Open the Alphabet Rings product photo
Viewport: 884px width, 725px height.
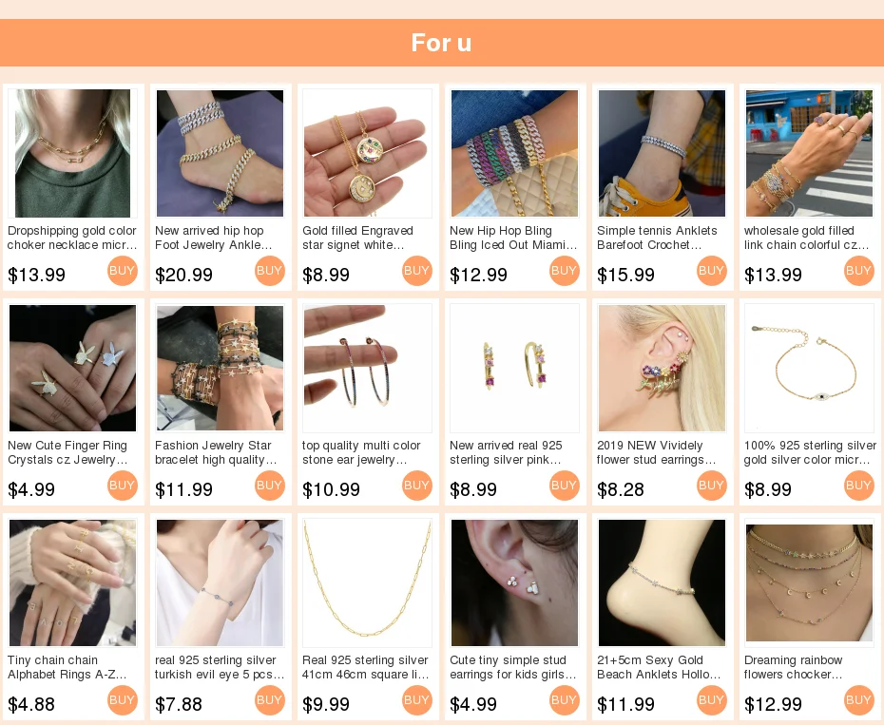point(73,582)
